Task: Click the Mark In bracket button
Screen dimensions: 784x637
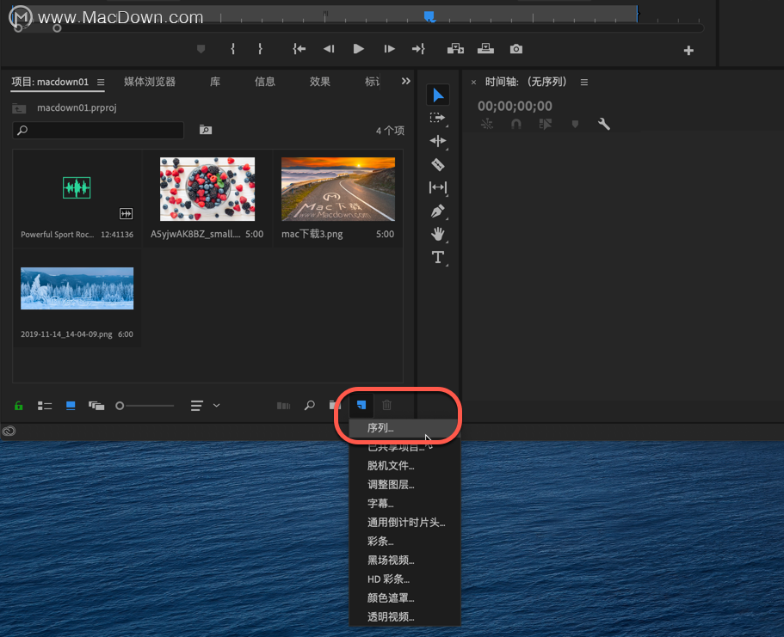Action: tap(233, 49)
